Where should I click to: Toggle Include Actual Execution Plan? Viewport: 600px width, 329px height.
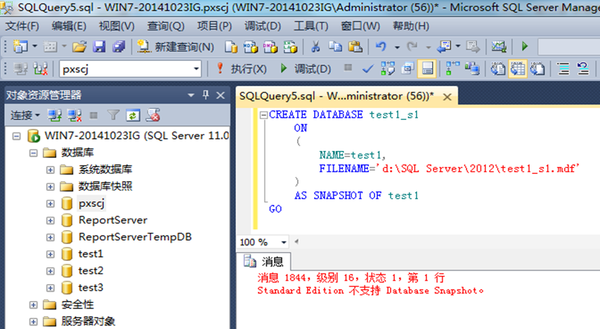point(452,69)
